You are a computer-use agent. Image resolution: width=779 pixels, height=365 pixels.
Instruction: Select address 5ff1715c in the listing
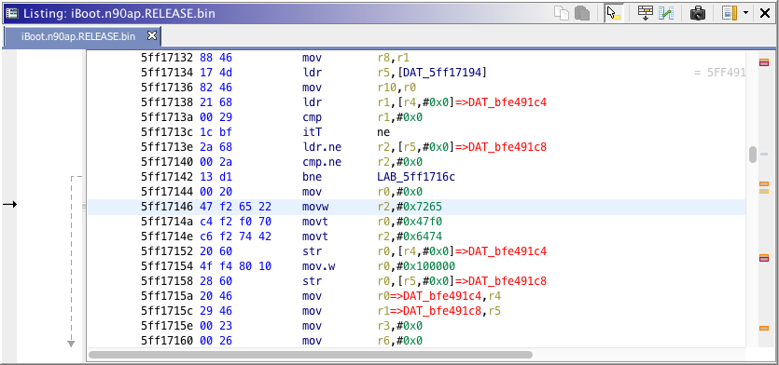pos(167,311)
